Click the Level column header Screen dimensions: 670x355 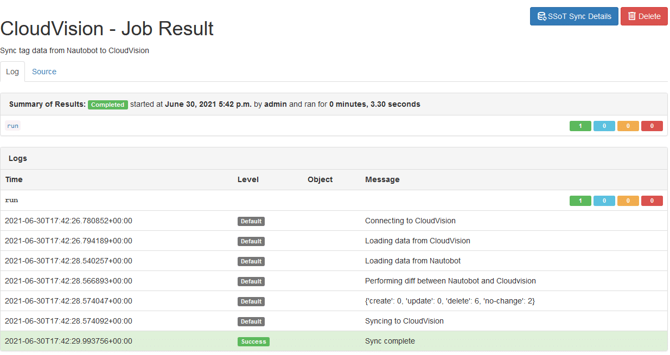[x=248, y=179]
